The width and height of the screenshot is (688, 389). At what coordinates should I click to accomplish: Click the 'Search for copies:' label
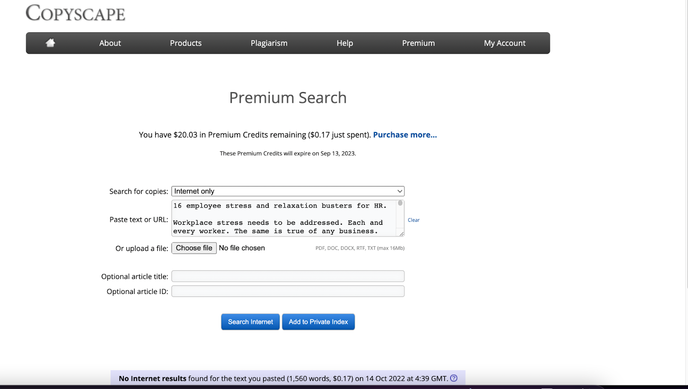click(138, 191)
